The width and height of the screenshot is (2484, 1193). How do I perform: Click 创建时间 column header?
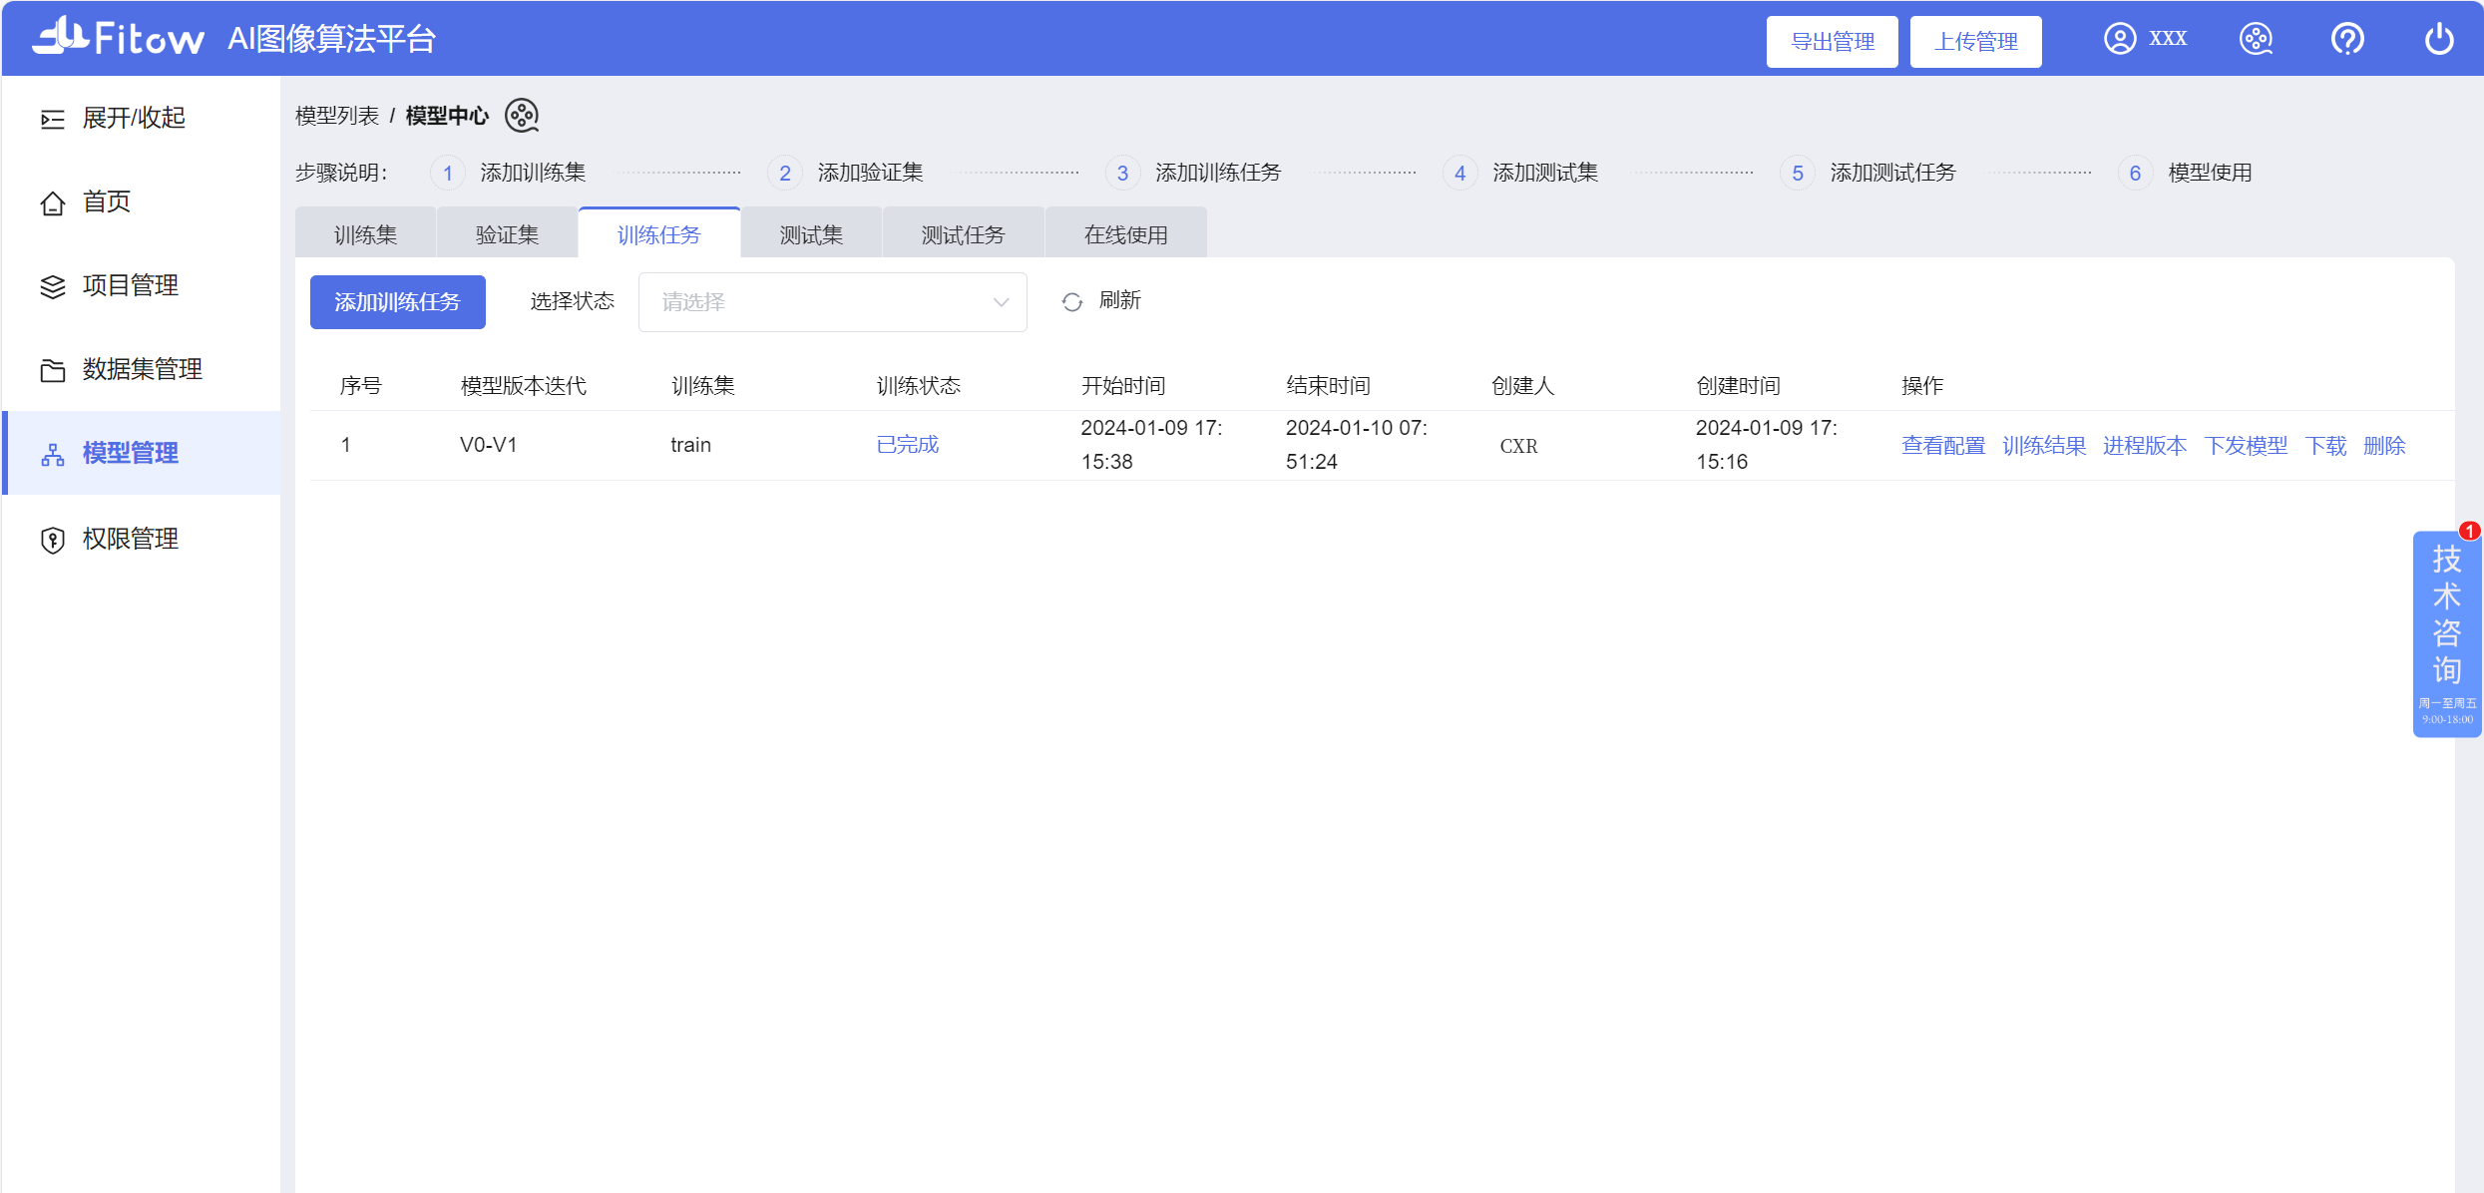click(x=1739, y=386)
